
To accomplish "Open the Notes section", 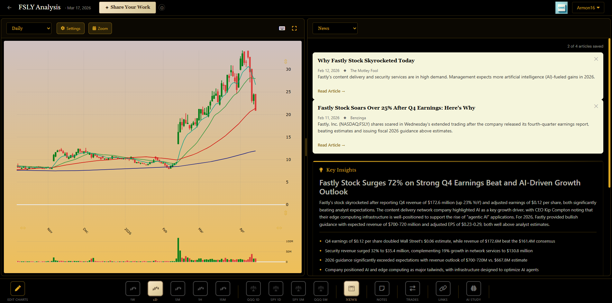I will (x=382, y=289).
